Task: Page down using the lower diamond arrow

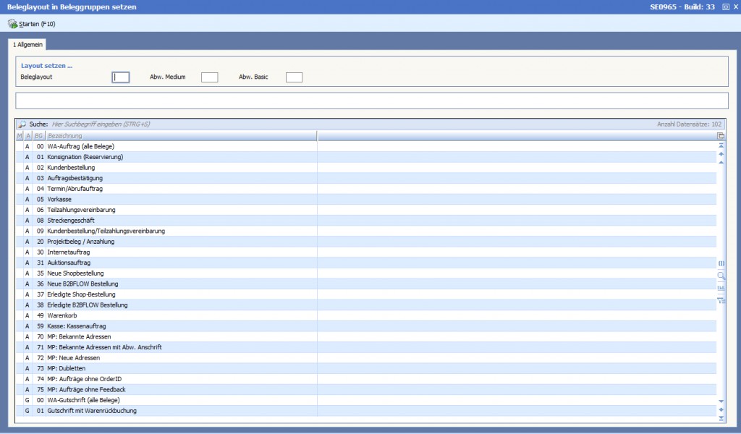Action: tap(721, 409)
